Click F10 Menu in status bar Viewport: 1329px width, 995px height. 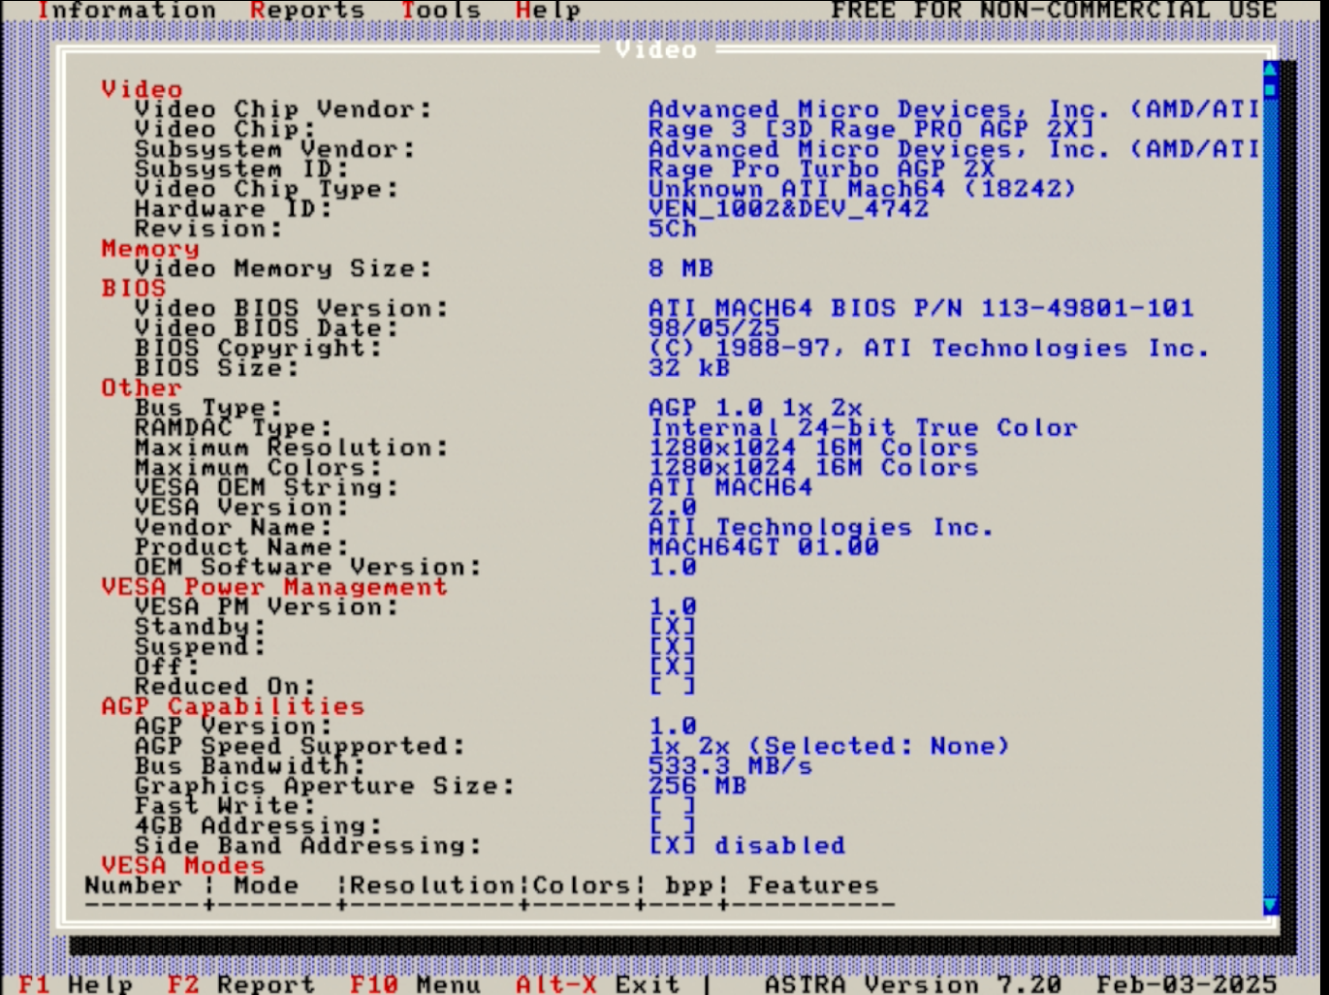click(x=415, y=983)
